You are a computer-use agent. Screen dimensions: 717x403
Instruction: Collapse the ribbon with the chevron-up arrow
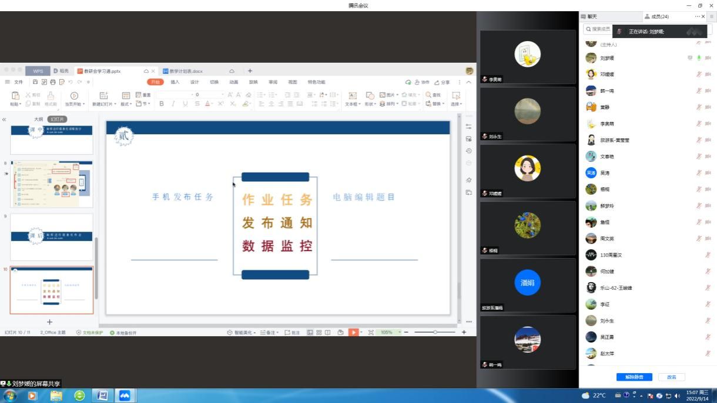coord(469,82)
